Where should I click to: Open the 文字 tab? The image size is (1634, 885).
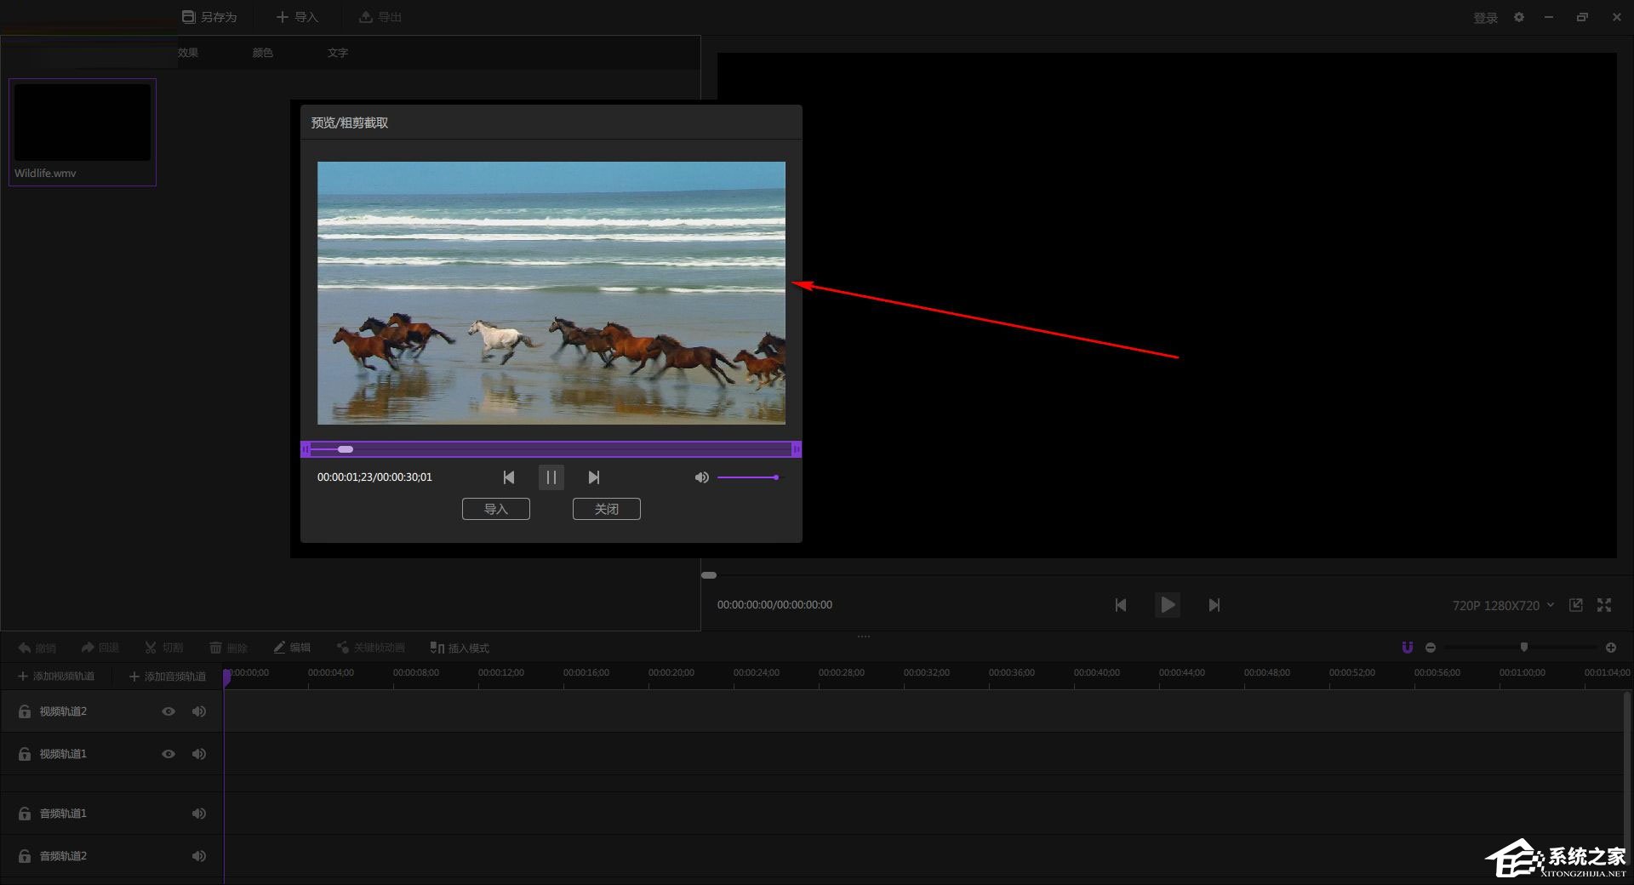click(x=338, y=53)
